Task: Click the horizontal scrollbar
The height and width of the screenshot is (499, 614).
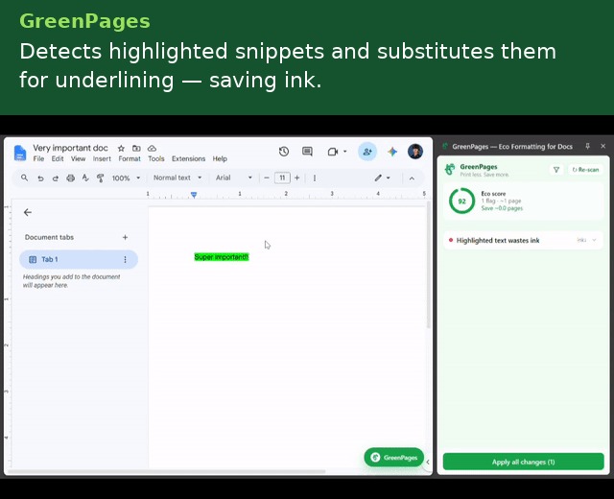Action: 166,471
